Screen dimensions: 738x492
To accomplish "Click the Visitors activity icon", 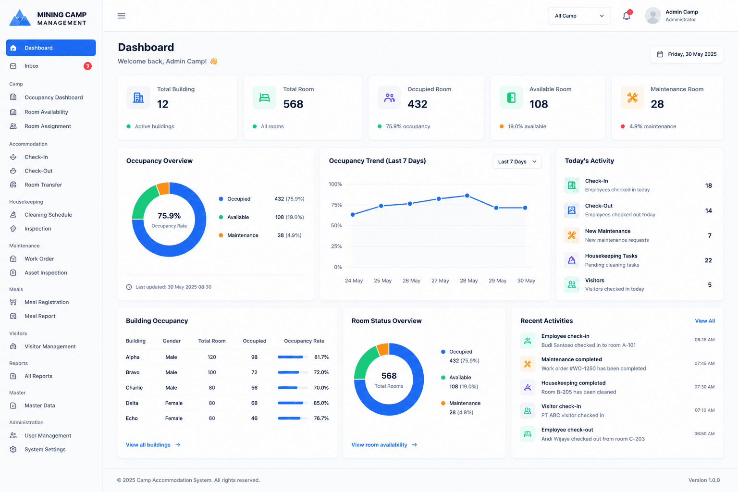I will 572,284.
